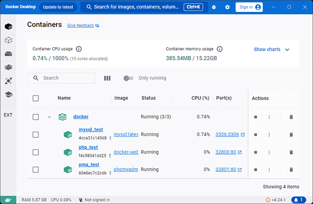The width and height of the screenshot is (313, 204).
Task: Click the CPU usage info icon
Action: click(79, 49)
